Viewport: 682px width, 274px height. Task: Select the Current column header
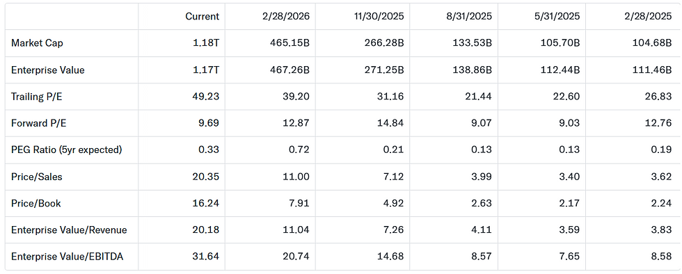pyautogui.click(x=203, y=17)
